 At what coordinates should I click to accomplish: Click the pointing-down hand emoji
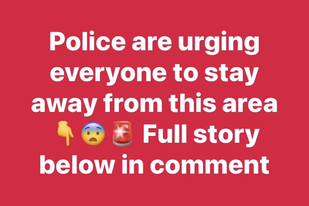point(65,134)
